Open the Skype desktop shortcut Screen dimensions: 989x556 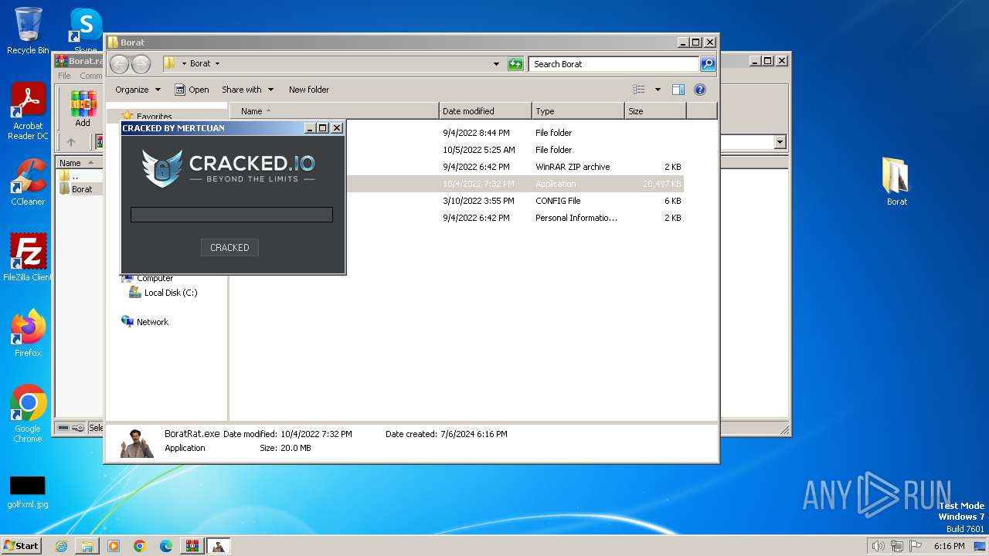tap(86, 31)
